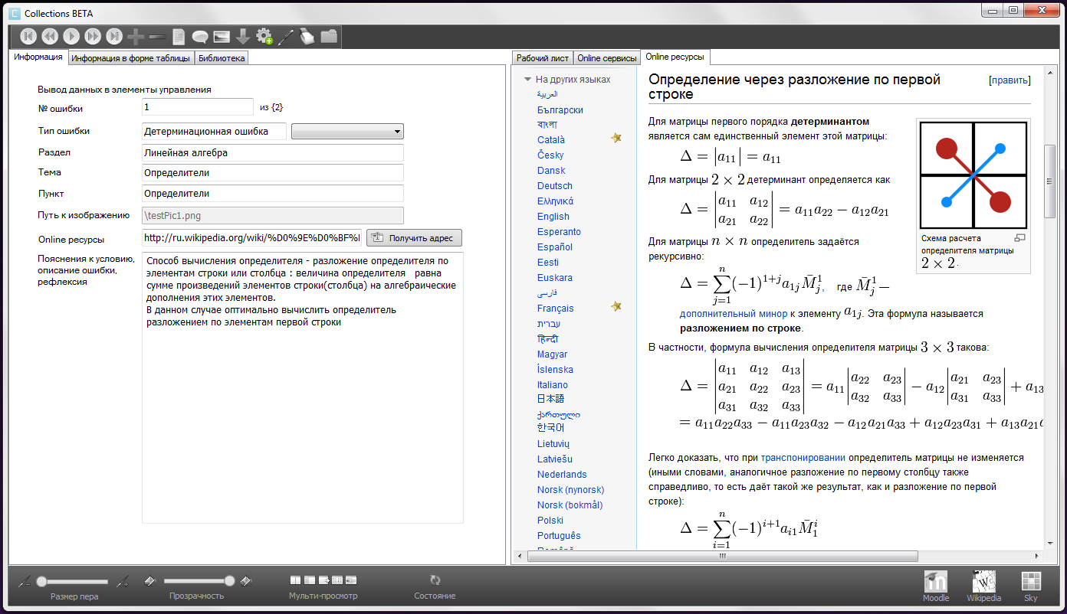Choose the fifth multi-view layout icon

351,580
